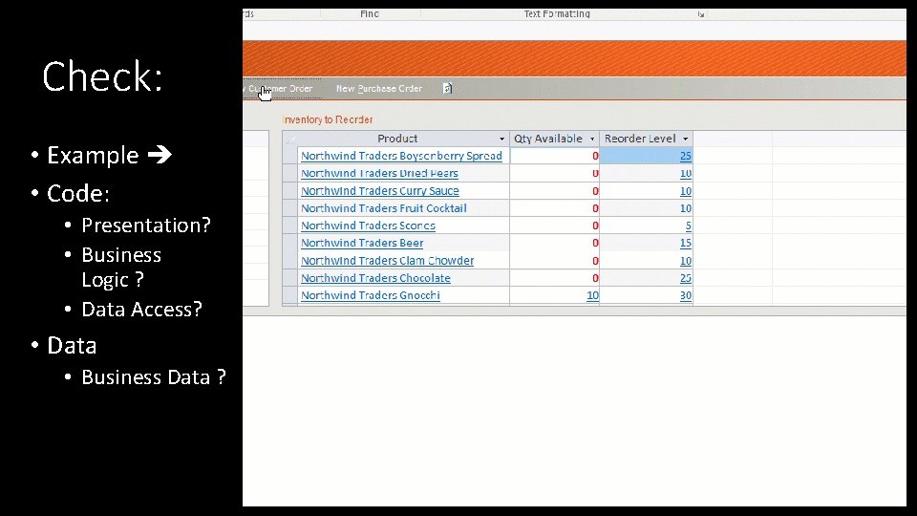Click reorder level 10 for Dried Pears
This screenshot has width=917, height=516.
click(686, 174)
